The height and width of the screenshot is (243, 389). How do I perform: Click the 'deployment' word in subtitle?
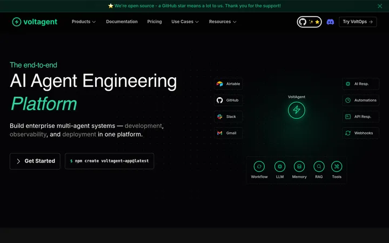click(79, 134)
